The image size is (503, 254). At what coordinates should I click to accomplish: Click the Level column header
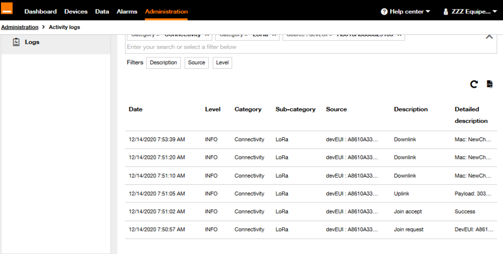pos(213,109)
